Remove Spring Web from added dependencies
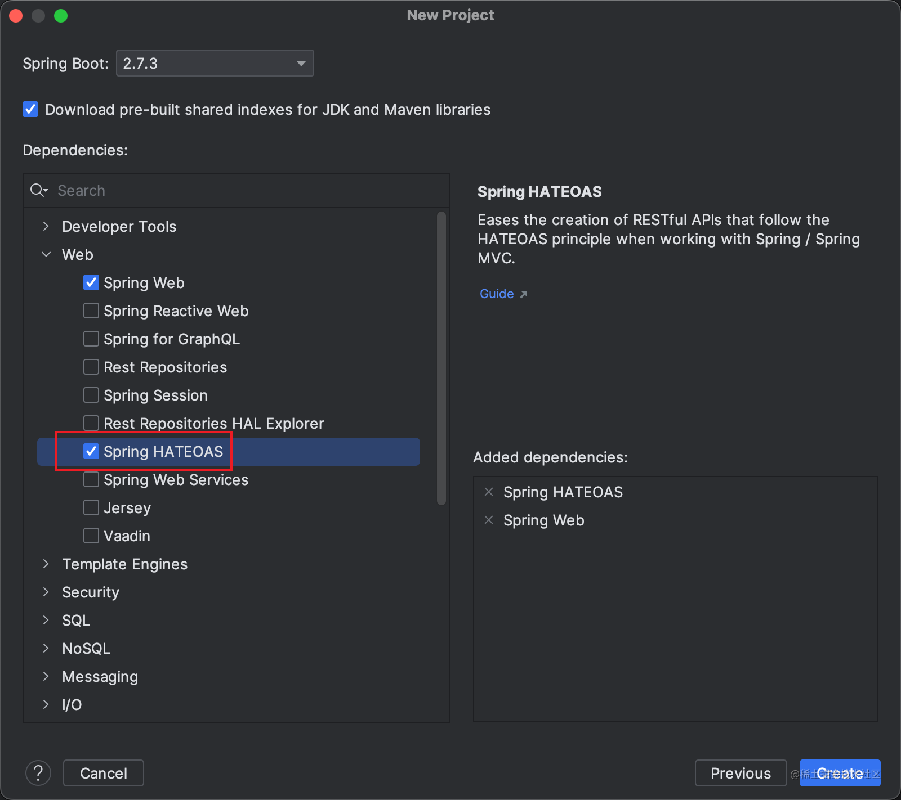This screenshot has width=901, height=800. (489, 520)
